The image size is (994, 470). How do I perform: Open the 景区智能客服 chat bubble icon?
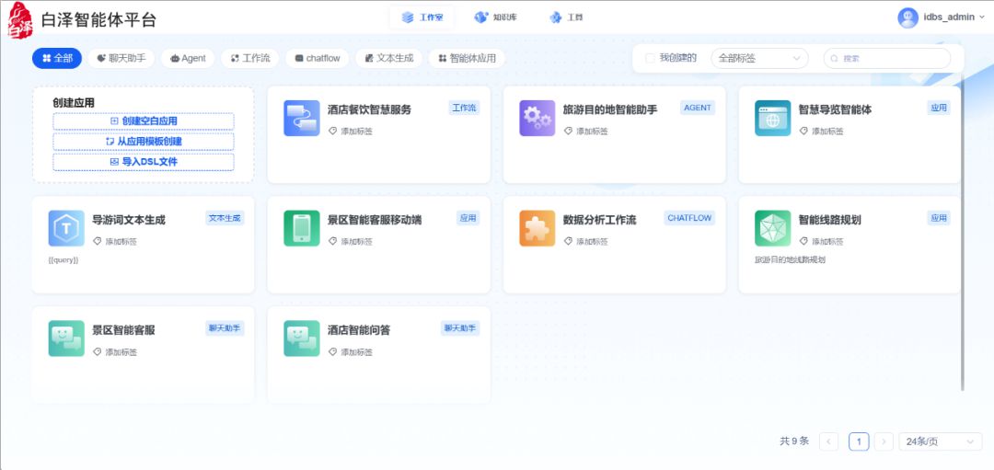(x=66, y=338)
